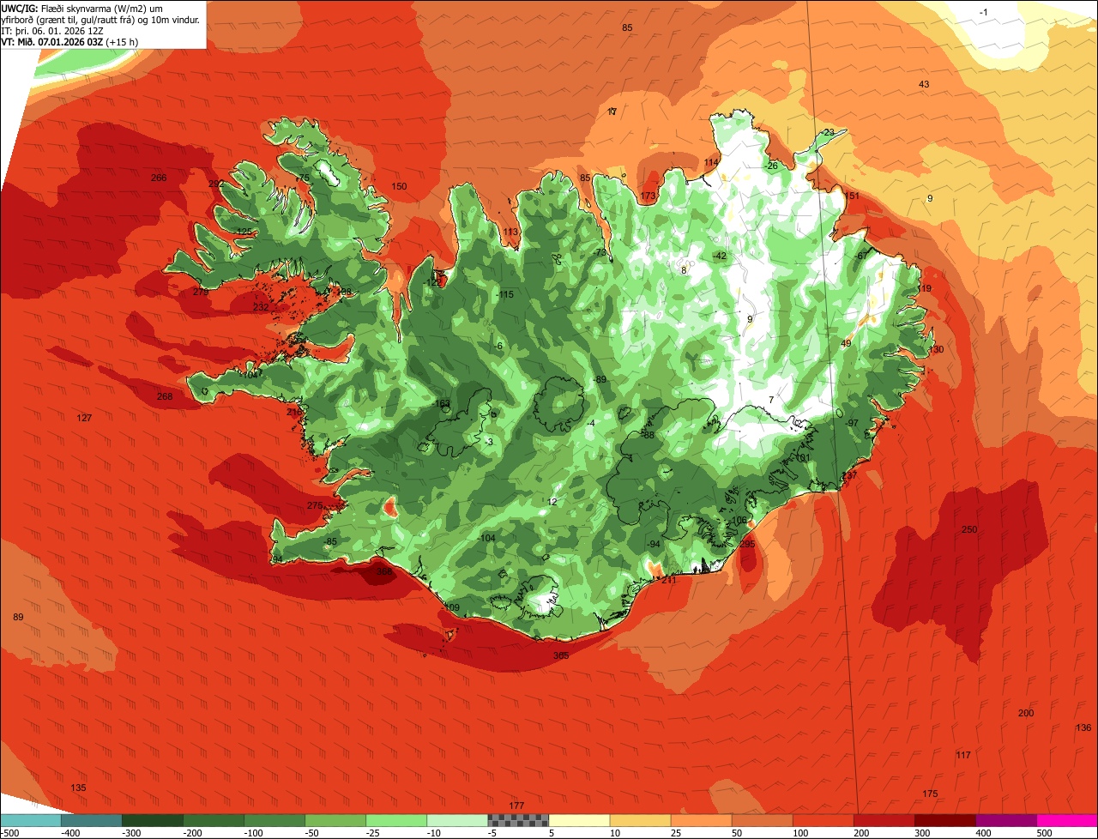
Task: Click the 'VT: Mið. 07.01.2026 03Z' line
Action: pos(70,41)
